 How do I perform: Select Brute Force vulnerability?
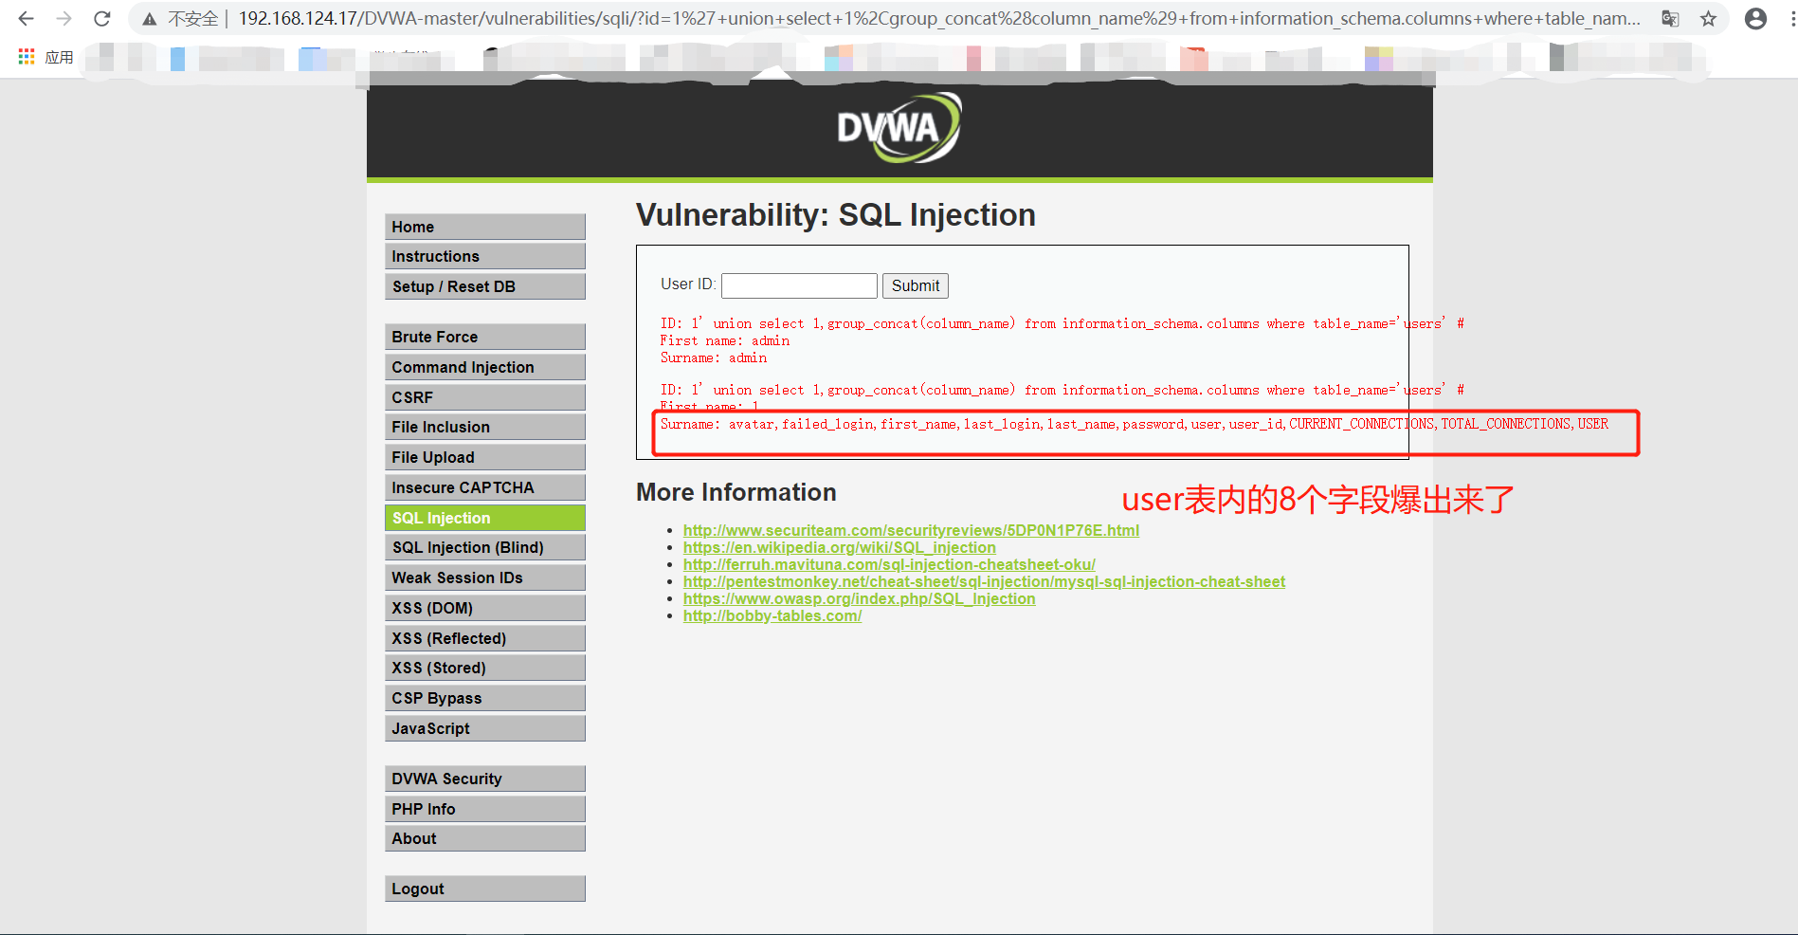[x=485, y=337]
